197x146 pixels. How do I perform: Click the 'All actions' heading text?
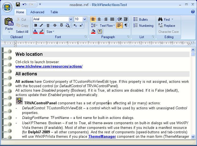(26, 74)
